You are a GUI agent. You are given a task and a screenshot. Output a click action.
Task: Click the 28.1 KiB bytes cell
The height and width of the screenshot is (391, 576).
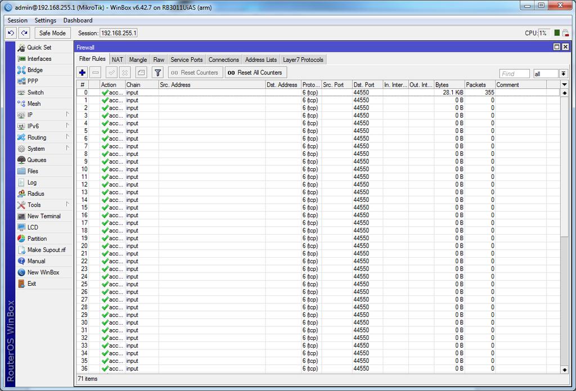449,93
